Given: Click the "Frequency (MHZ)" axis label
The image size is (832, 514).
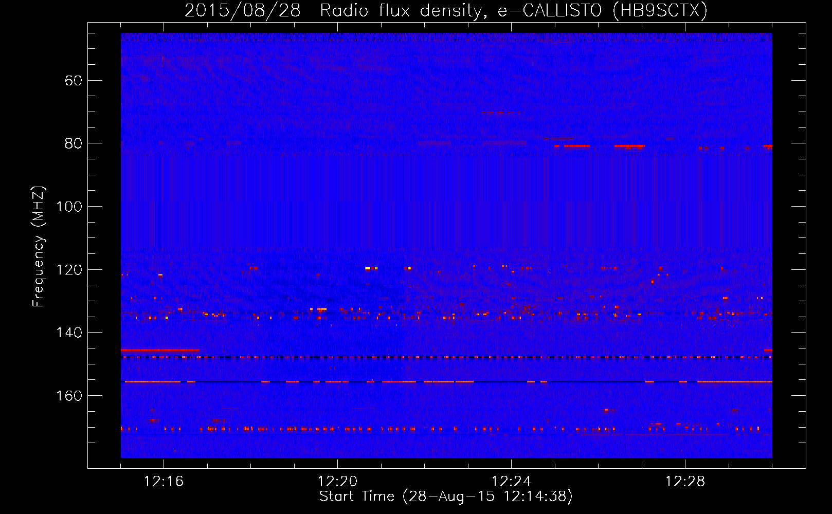Looking at the screenshot, I should [x=39, y=246].
